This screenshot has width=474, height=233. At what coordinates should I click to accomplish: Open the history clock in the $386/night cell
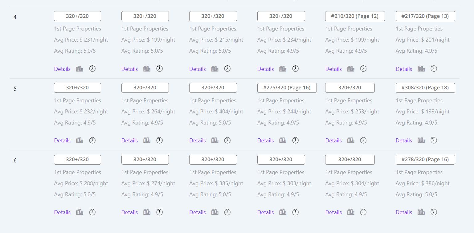point(434,212)
